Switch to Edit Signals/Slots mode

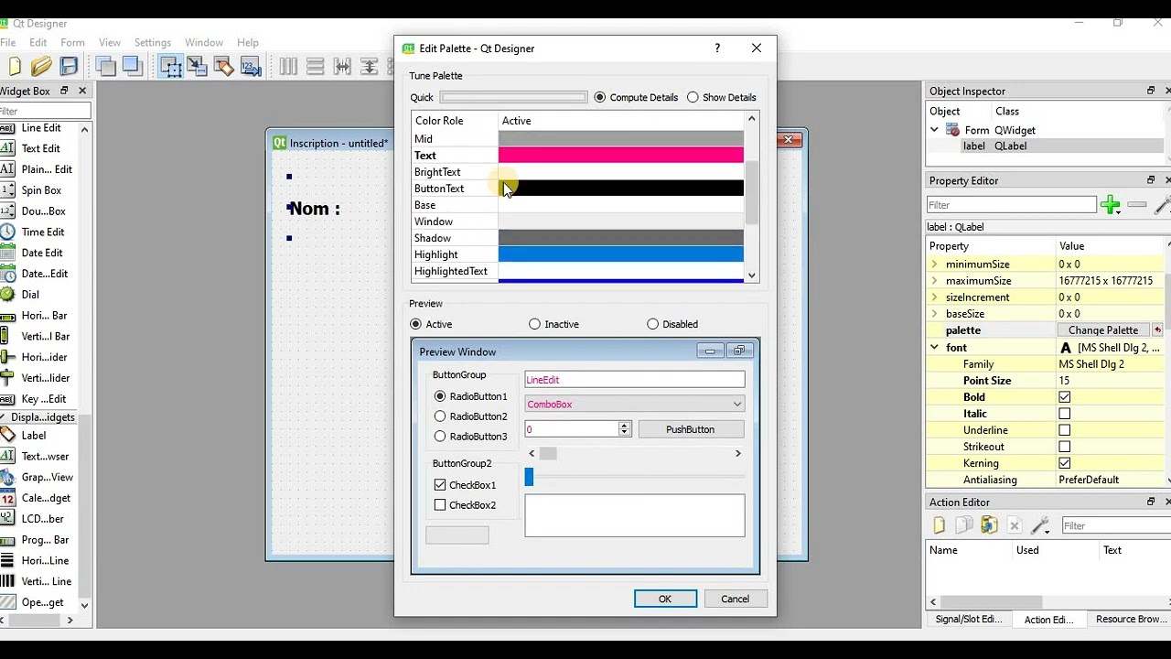pos(197,66)
